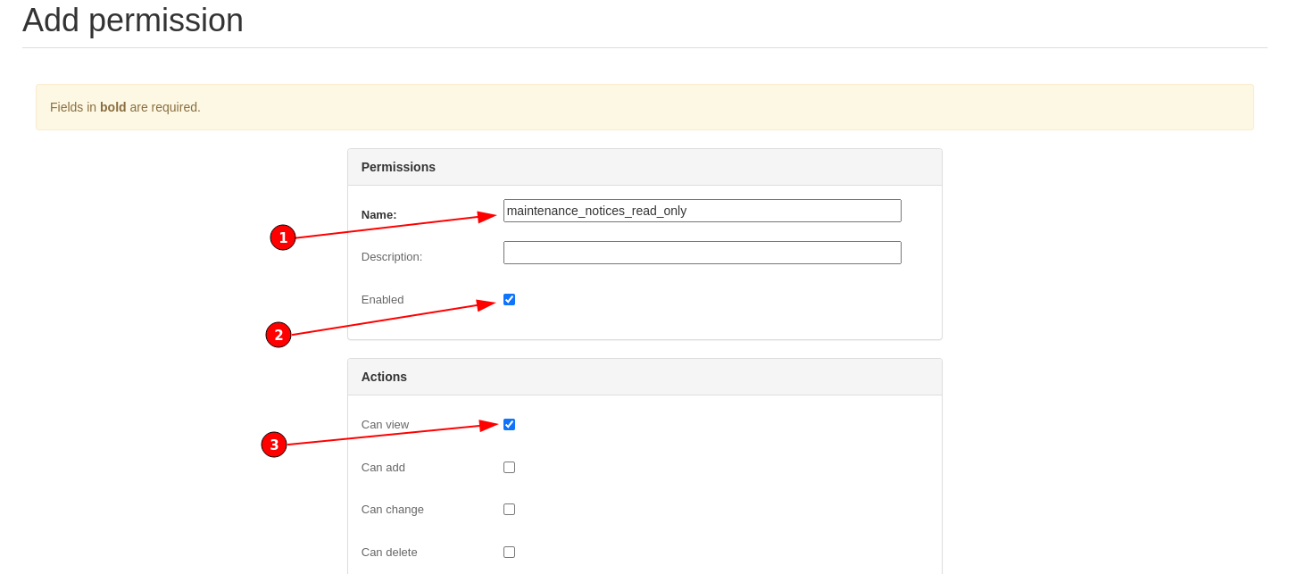Click the "Enabled" label text
Screen dimensions: 1289x574
point(382,299)
